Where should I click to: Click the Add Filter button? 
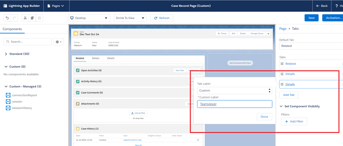pos(294,121)
